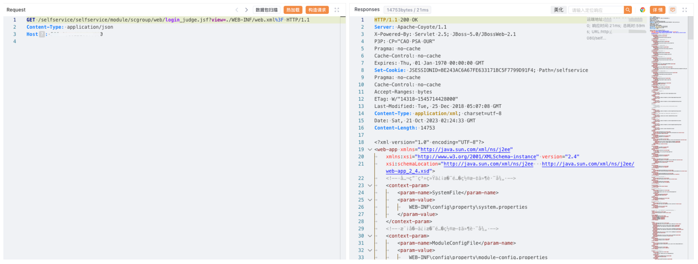This screenshot has height=264, width=698.
Task: Click the 构造请求 button
Action: [x=317, y=10]
